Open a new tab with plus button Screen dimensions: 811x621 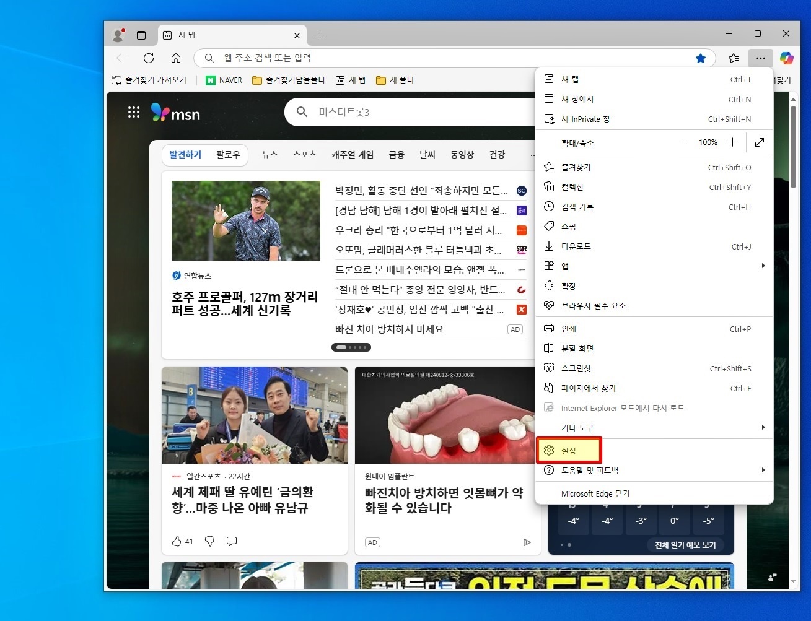(x=320, y=35)
